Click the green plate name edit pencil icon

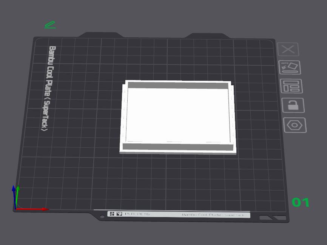[x=50, y=25]
